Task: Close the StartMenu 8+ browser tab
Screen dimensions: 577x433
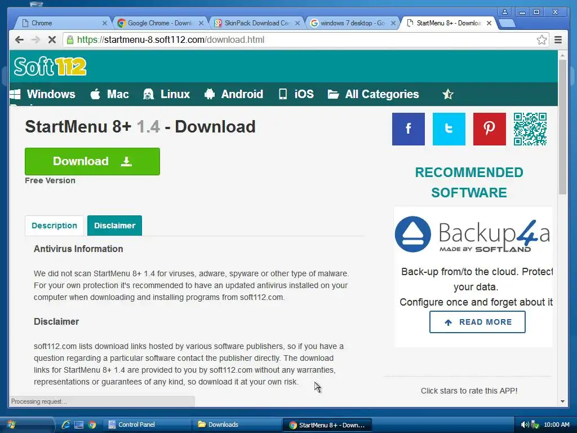Action: pos(489,23)
